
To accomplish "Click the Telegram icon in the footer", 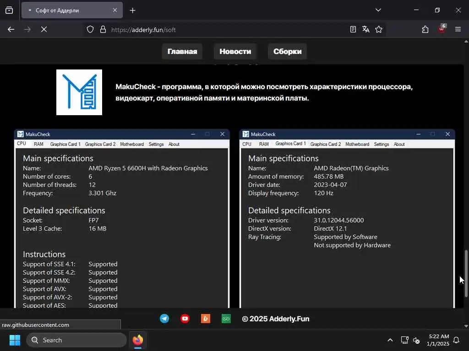I will (x=164, y=319).
